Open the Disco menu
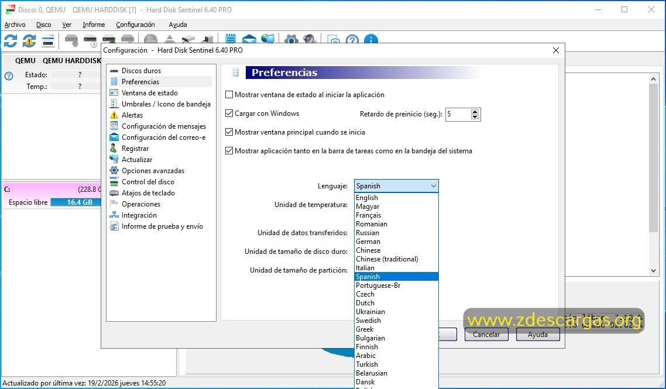This screenshot has width=666, height=389. [44, 25]
